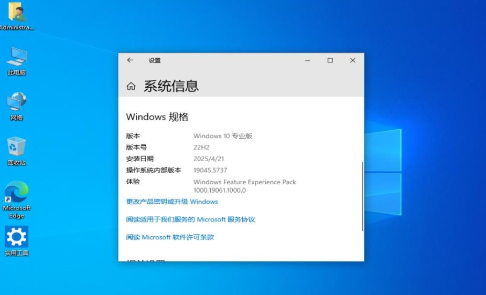Click the 19045.5737 OS build value
This screenshot has width=486, height=295.
210,170
